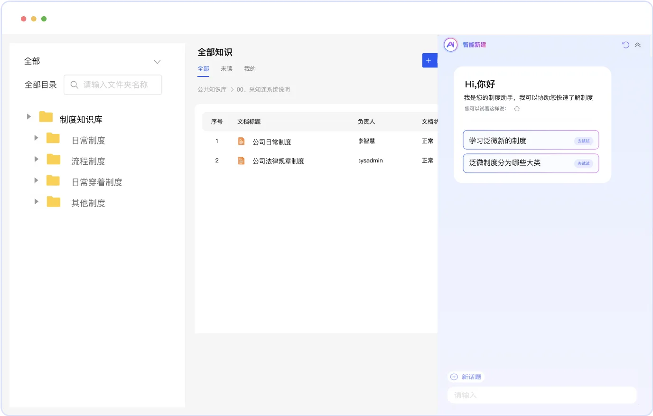Image resolution: width=653 pixels, height=416 pixels.
Task: Switch to the 未读 tab
Action: 227,69
